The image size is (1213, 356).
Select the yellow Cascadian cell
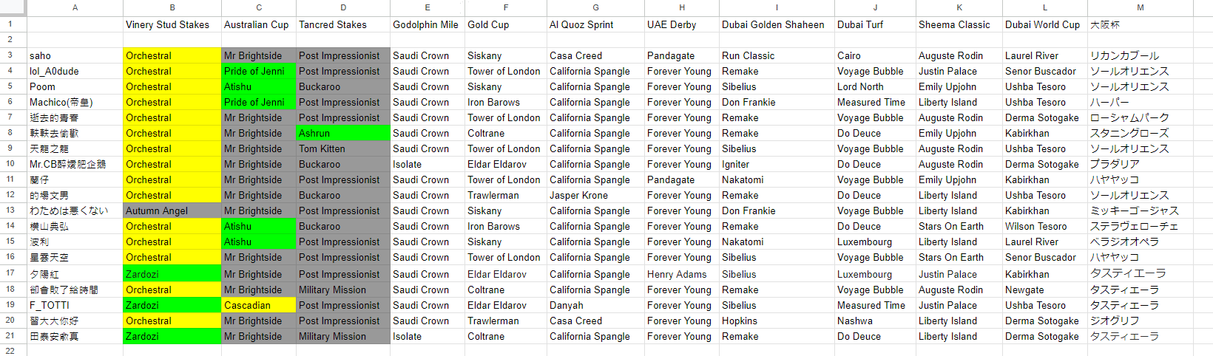259,305
